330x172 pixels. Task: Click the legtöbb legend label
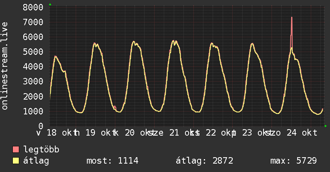pyautogui.click(x=41, y=150)
